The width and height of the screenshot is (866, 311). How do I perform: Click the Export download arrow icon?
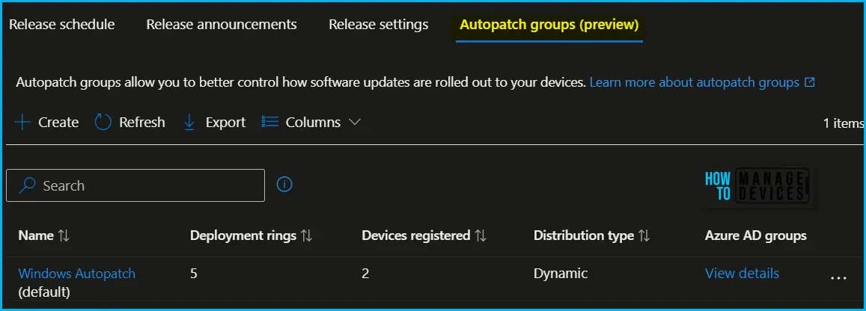click(x=189, y=122)
